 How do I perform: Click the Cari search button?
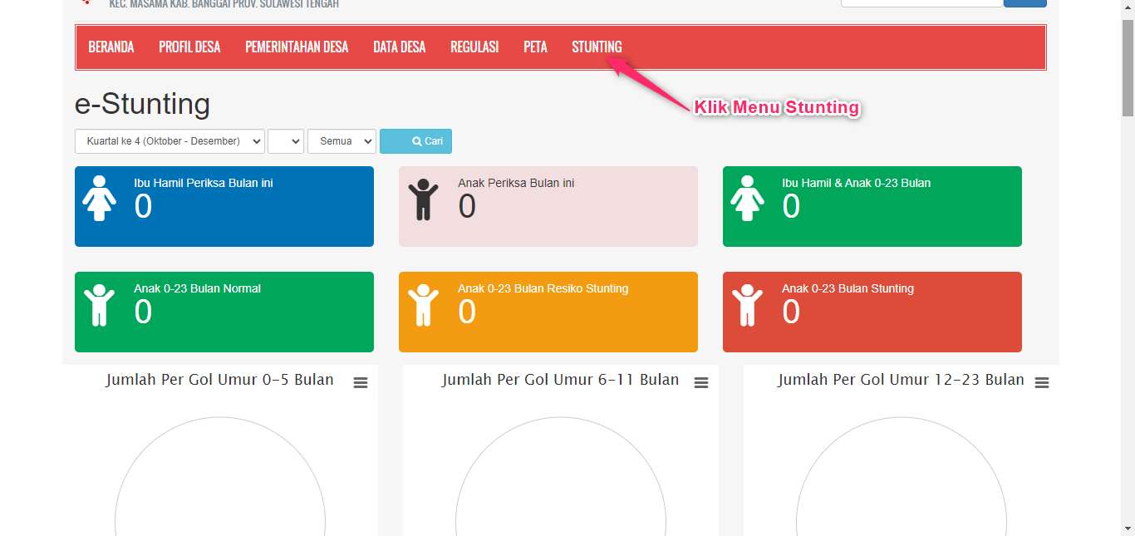click(x=415, y=141)
